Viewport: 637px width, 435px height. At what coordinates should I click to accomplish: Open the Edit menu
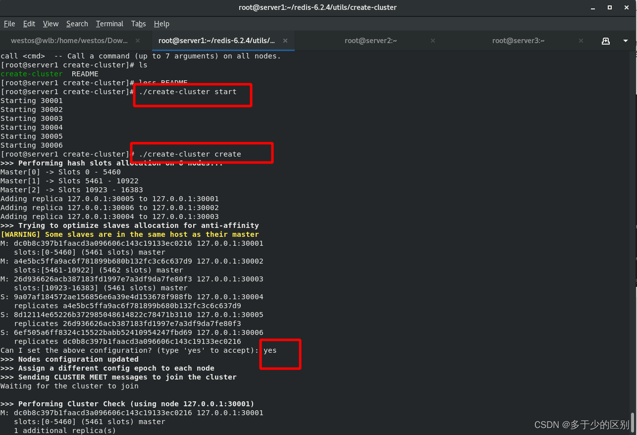tap(29, 24)
